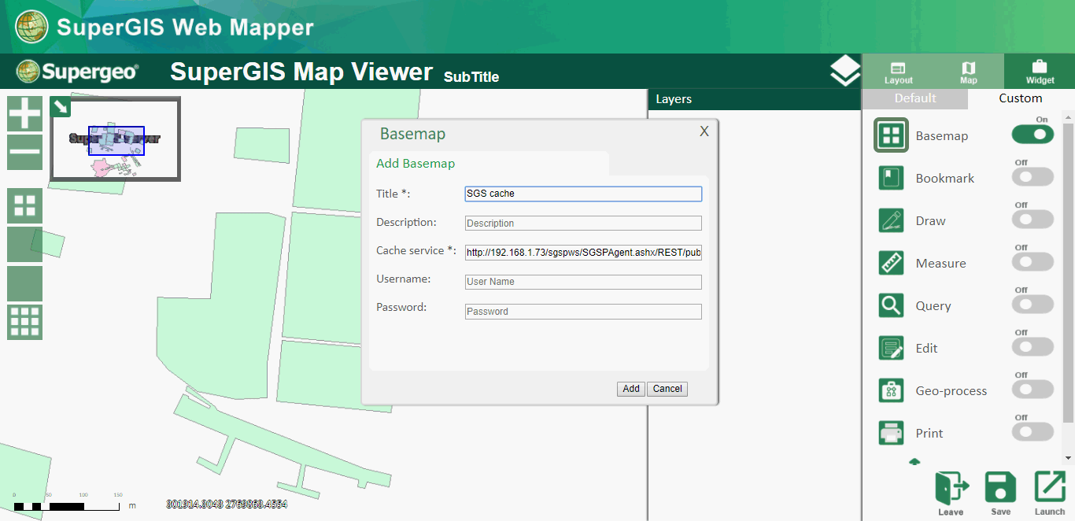This screenshot has height=521, width=1075.
Task: Click the Username input field
Action: tap(583, 282)
